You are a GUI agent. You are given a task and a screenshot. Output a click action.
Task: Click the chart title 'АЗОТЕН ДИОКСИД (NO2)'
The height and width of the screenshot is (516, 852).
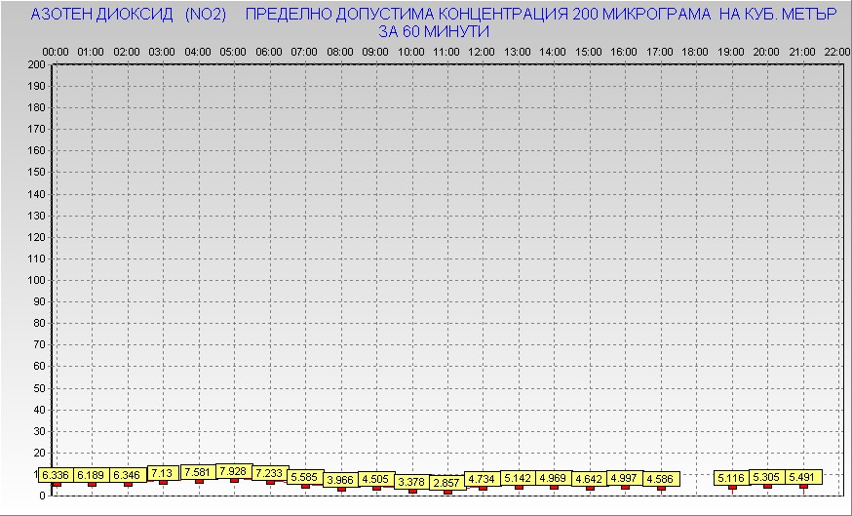point(129,16)
